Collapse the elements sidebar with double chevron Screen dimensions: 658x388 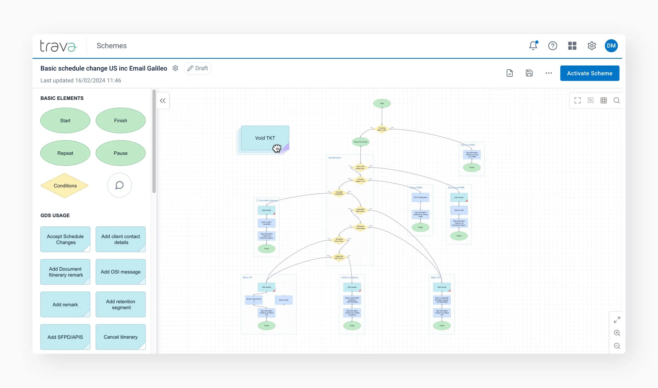tap(163, 101)
